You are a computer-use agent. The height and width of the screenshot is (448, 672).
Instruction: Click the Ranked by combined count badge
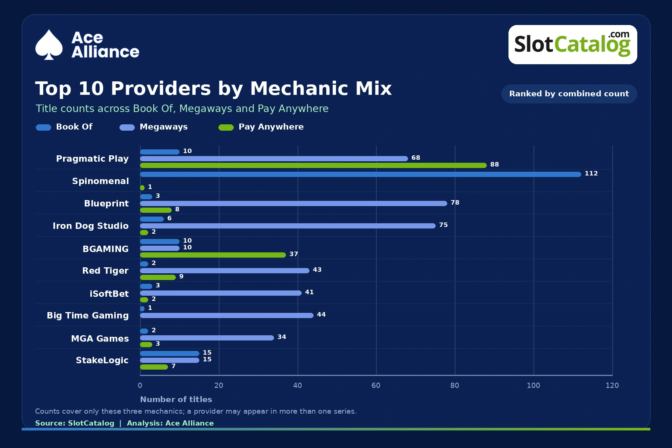[x=569, y=94]
